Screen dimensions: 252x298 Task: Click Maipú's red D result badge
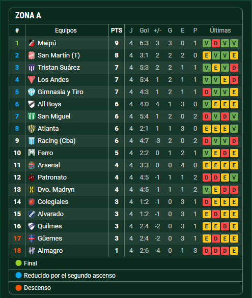(x=216, y=43)
